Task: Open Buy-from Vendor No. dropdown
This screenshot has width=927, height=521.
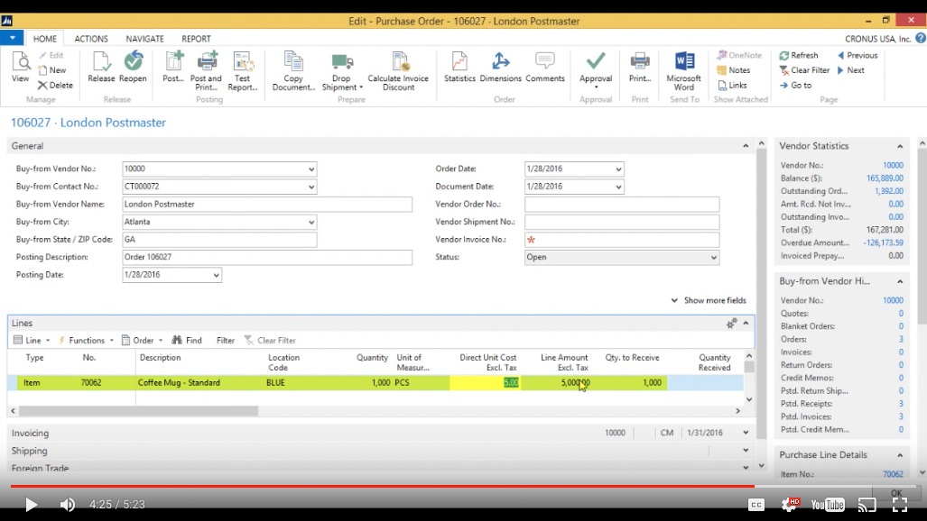Action: (311, 169)
